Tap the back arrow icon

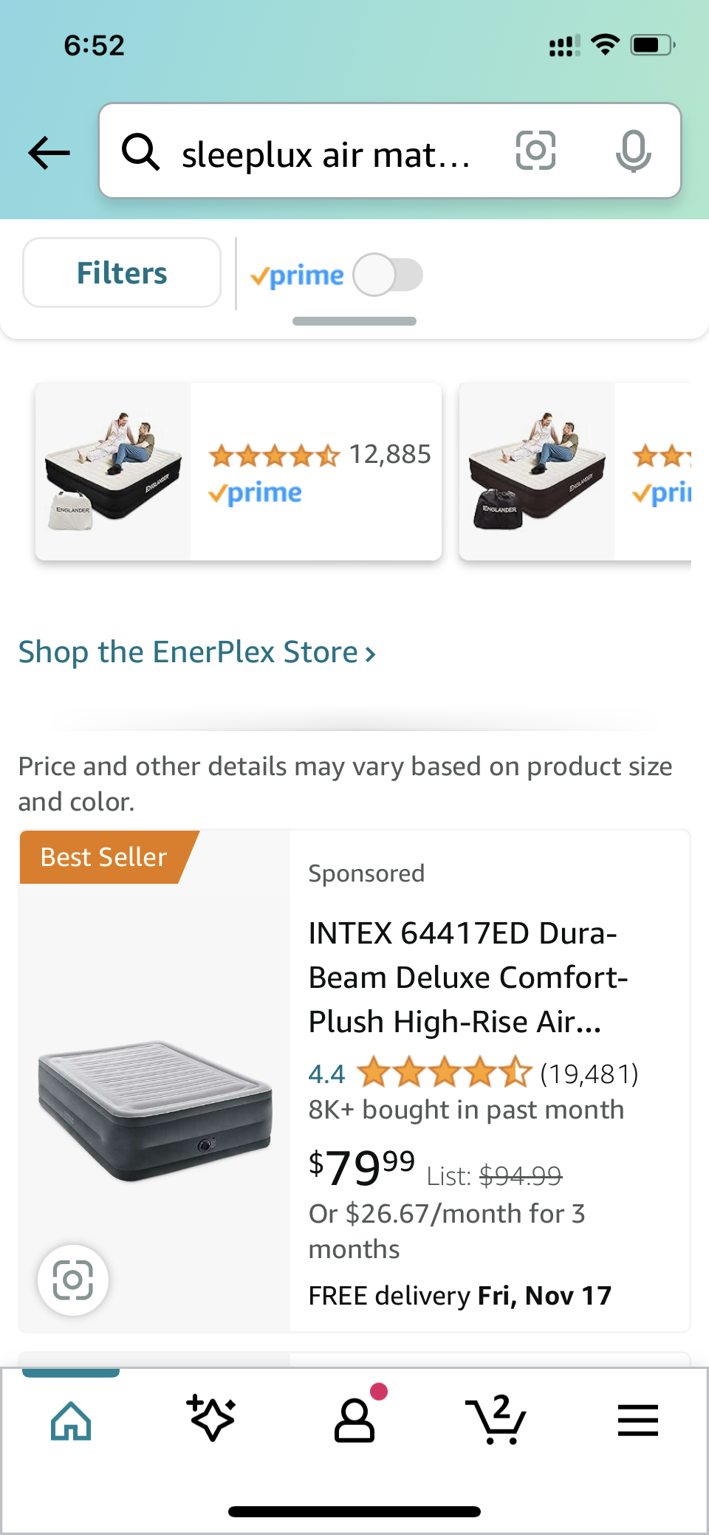[49, 153]
